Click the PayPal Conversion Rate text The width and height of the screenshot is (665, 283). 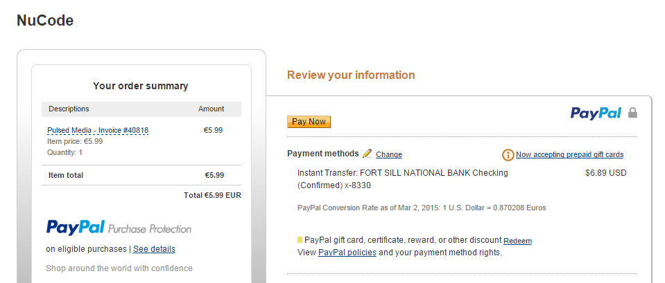click(x=422, y=208)
